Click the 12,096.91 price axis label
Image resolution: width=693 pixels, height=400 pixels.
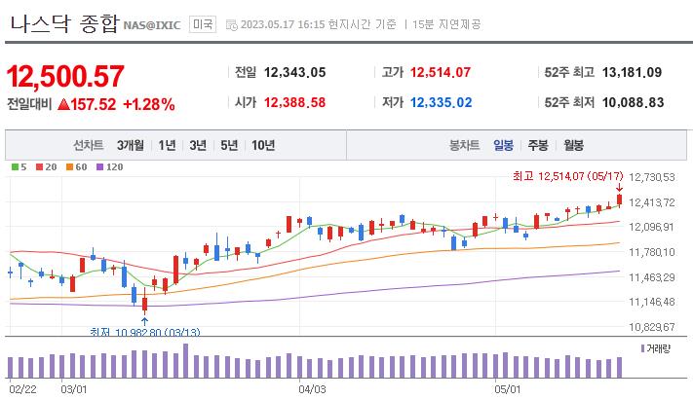[x=651, y=227]
